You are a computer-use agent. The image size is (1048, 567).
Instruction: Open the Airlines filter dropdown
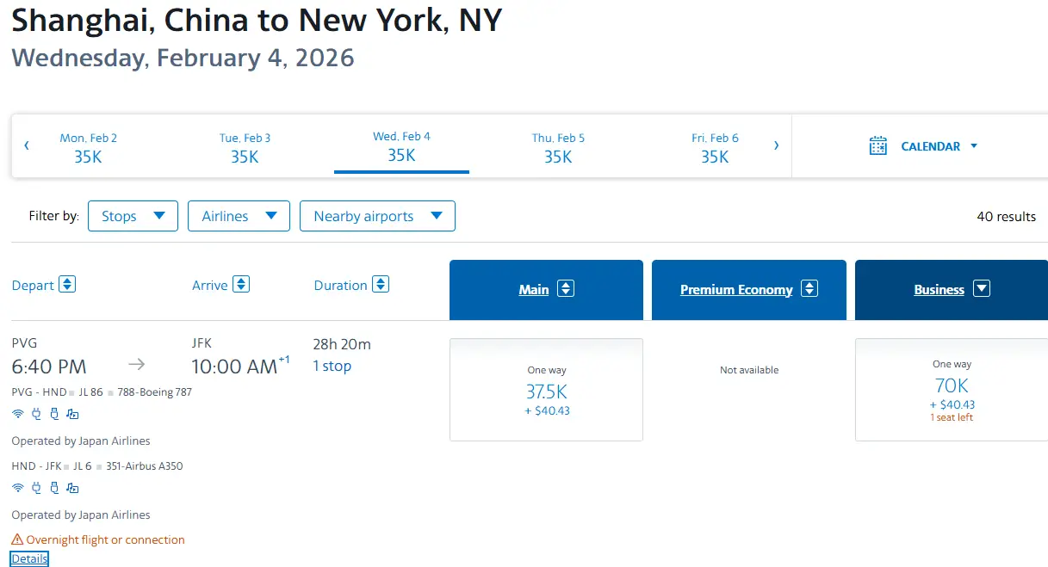coord(239,216)
